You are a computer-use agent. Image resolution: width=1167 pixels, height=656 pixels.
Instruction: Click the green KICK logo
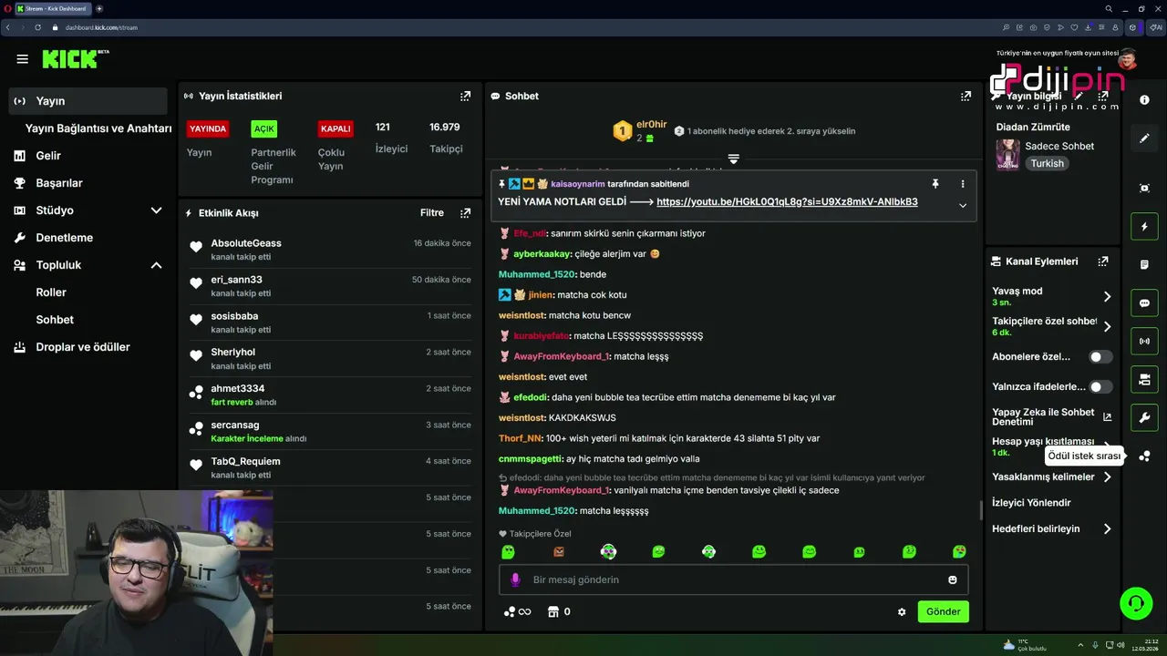[x=70, y=59]
